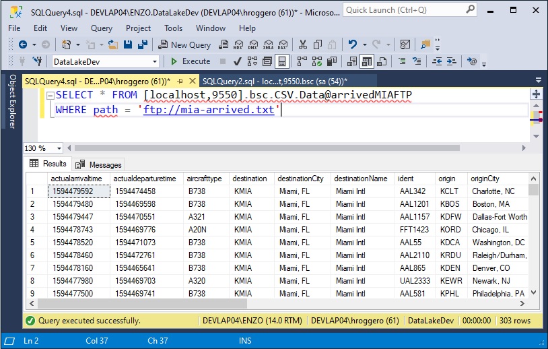Select Results to File output mode
This screenshot has height=349, width=548.
pyautogui.click(x=382, y=61)
